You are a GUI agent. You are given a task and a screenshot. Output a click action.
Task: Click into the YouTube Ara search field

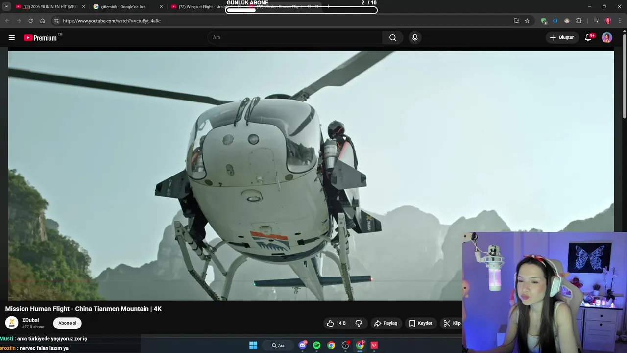(x=295, y=38)
